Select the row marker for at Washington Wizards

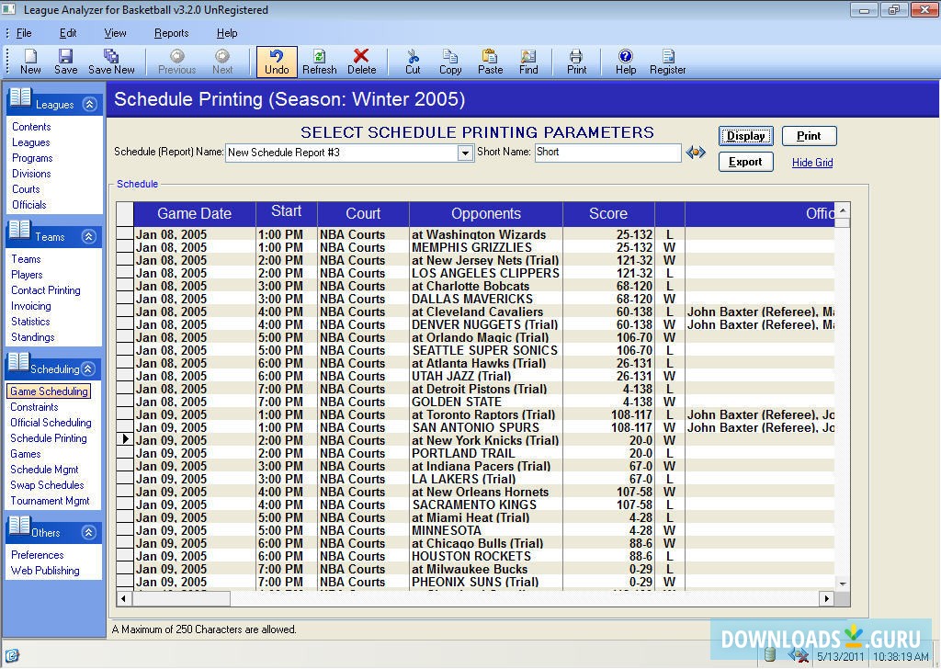click(x=125, y=235)
